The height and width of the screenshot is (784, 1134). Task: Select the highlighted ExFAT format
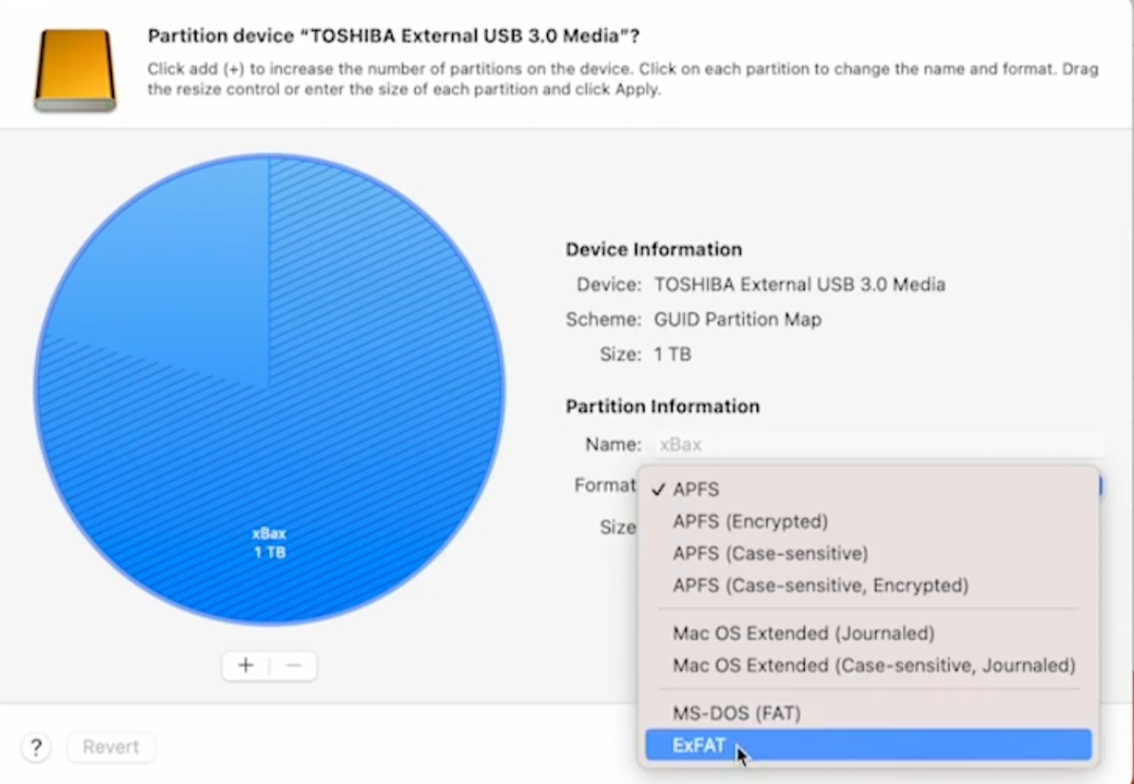(699, 745)
